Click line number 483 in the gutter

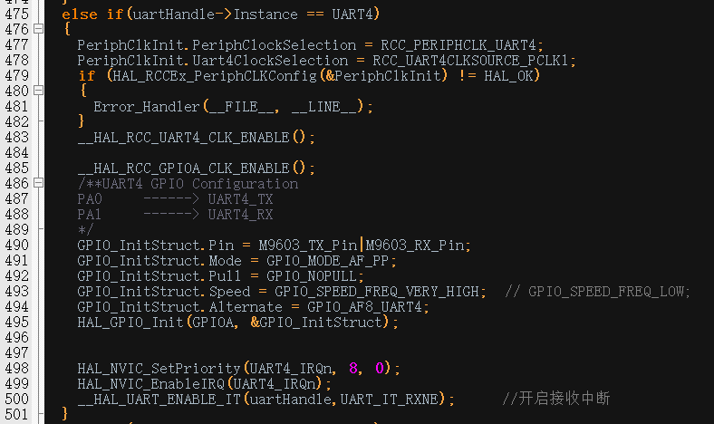point(16,137)
